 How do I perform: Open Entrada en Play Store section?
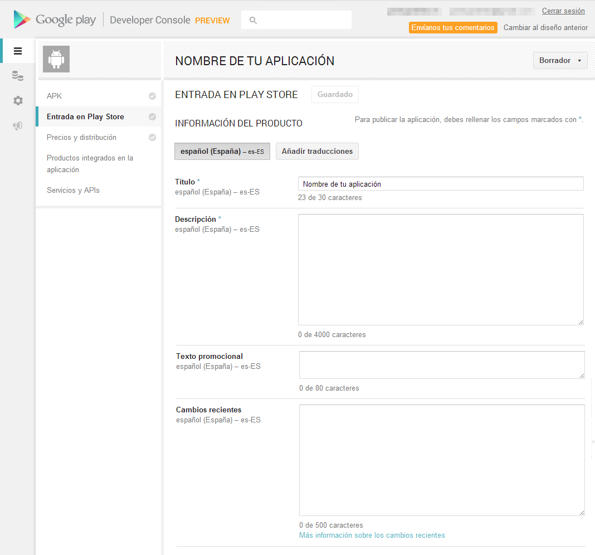[x=85, y=117]
